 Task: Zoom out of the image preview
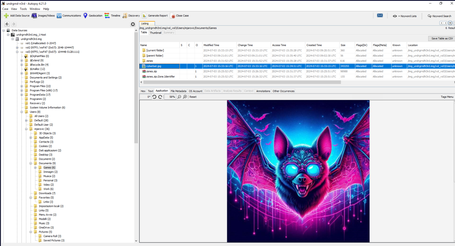point(179,97)
